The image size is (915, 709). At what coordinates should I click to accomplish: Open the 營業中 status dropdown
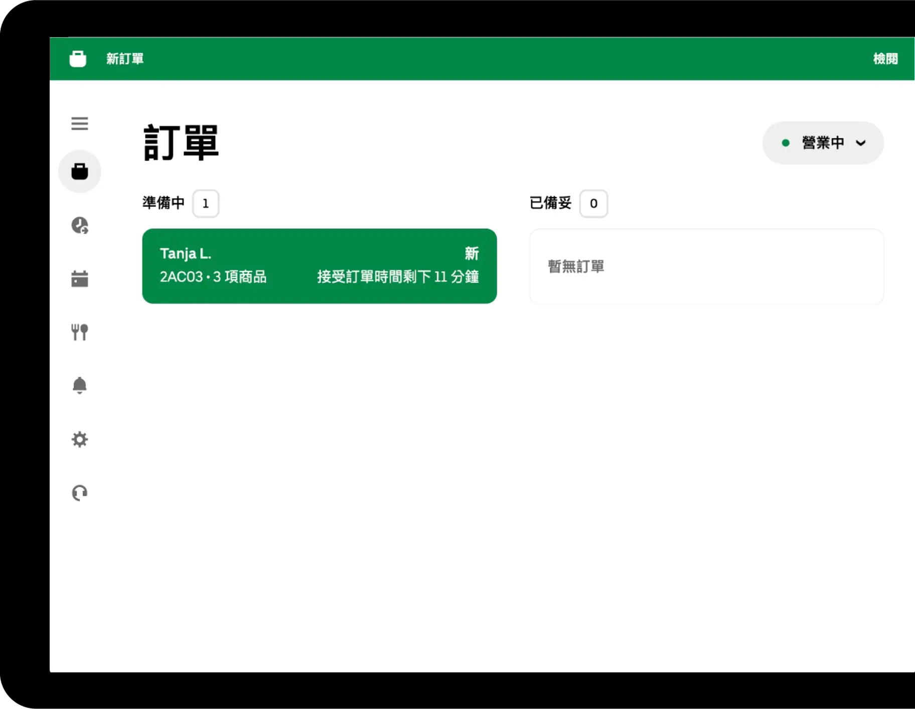tap(823, 143)
